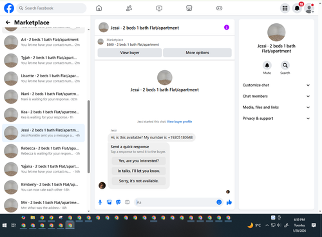
Task: Focus the Aa message input field
Action: 175,202
